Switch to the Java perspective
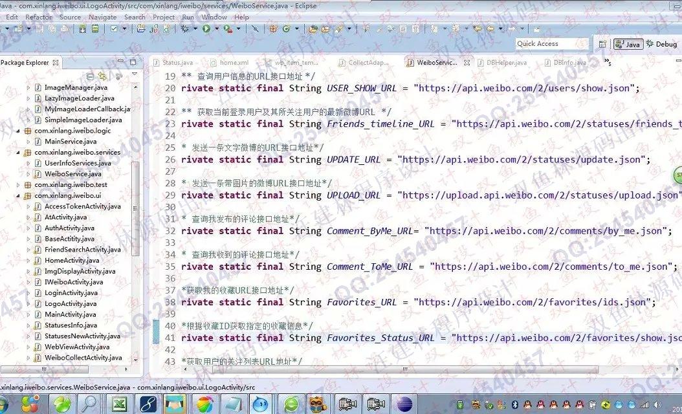 pos(628,44)
